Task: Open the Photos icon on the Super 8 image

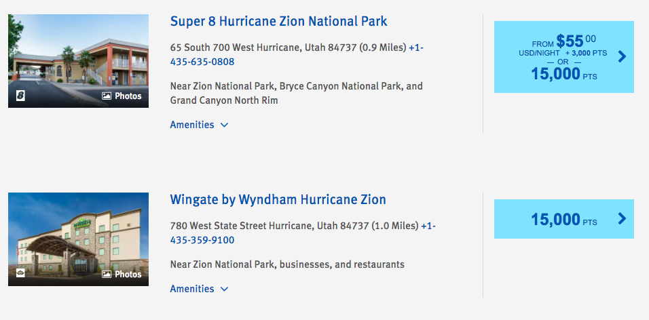Action: [x=107, y=96]
